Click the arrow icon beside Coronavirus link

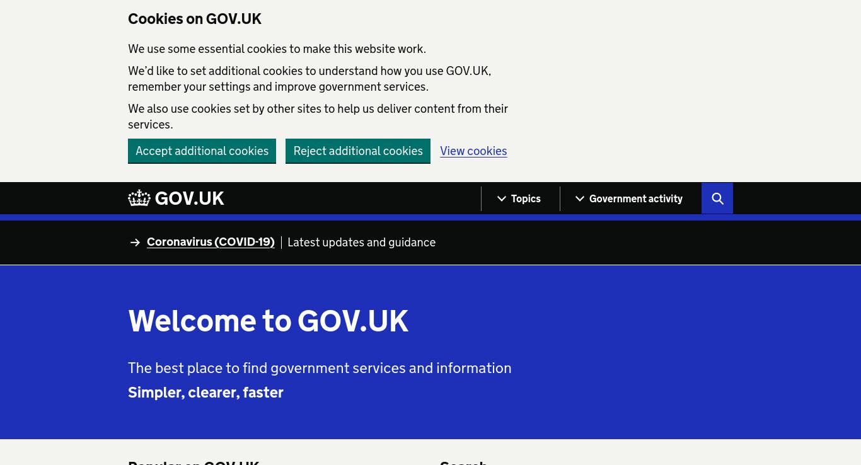click(135, 243)
